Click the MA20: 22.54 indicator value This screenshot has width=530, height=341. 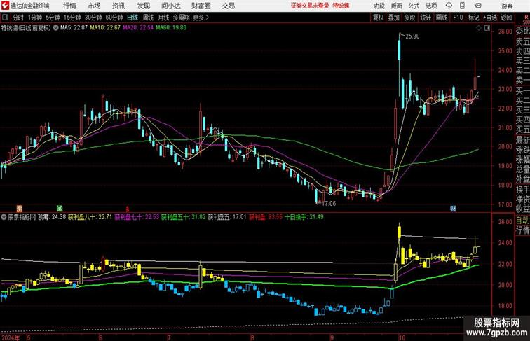click(138, 28)
